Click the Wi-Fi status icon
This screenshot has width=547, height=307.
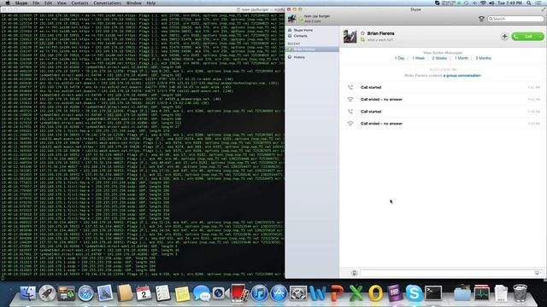pyautogui.click(x=483, y=3)
